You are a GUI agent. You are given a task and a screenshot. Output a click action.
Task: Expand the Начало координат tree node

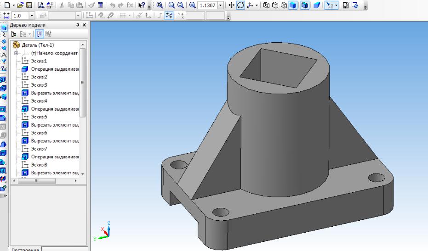tap(17, 53)
